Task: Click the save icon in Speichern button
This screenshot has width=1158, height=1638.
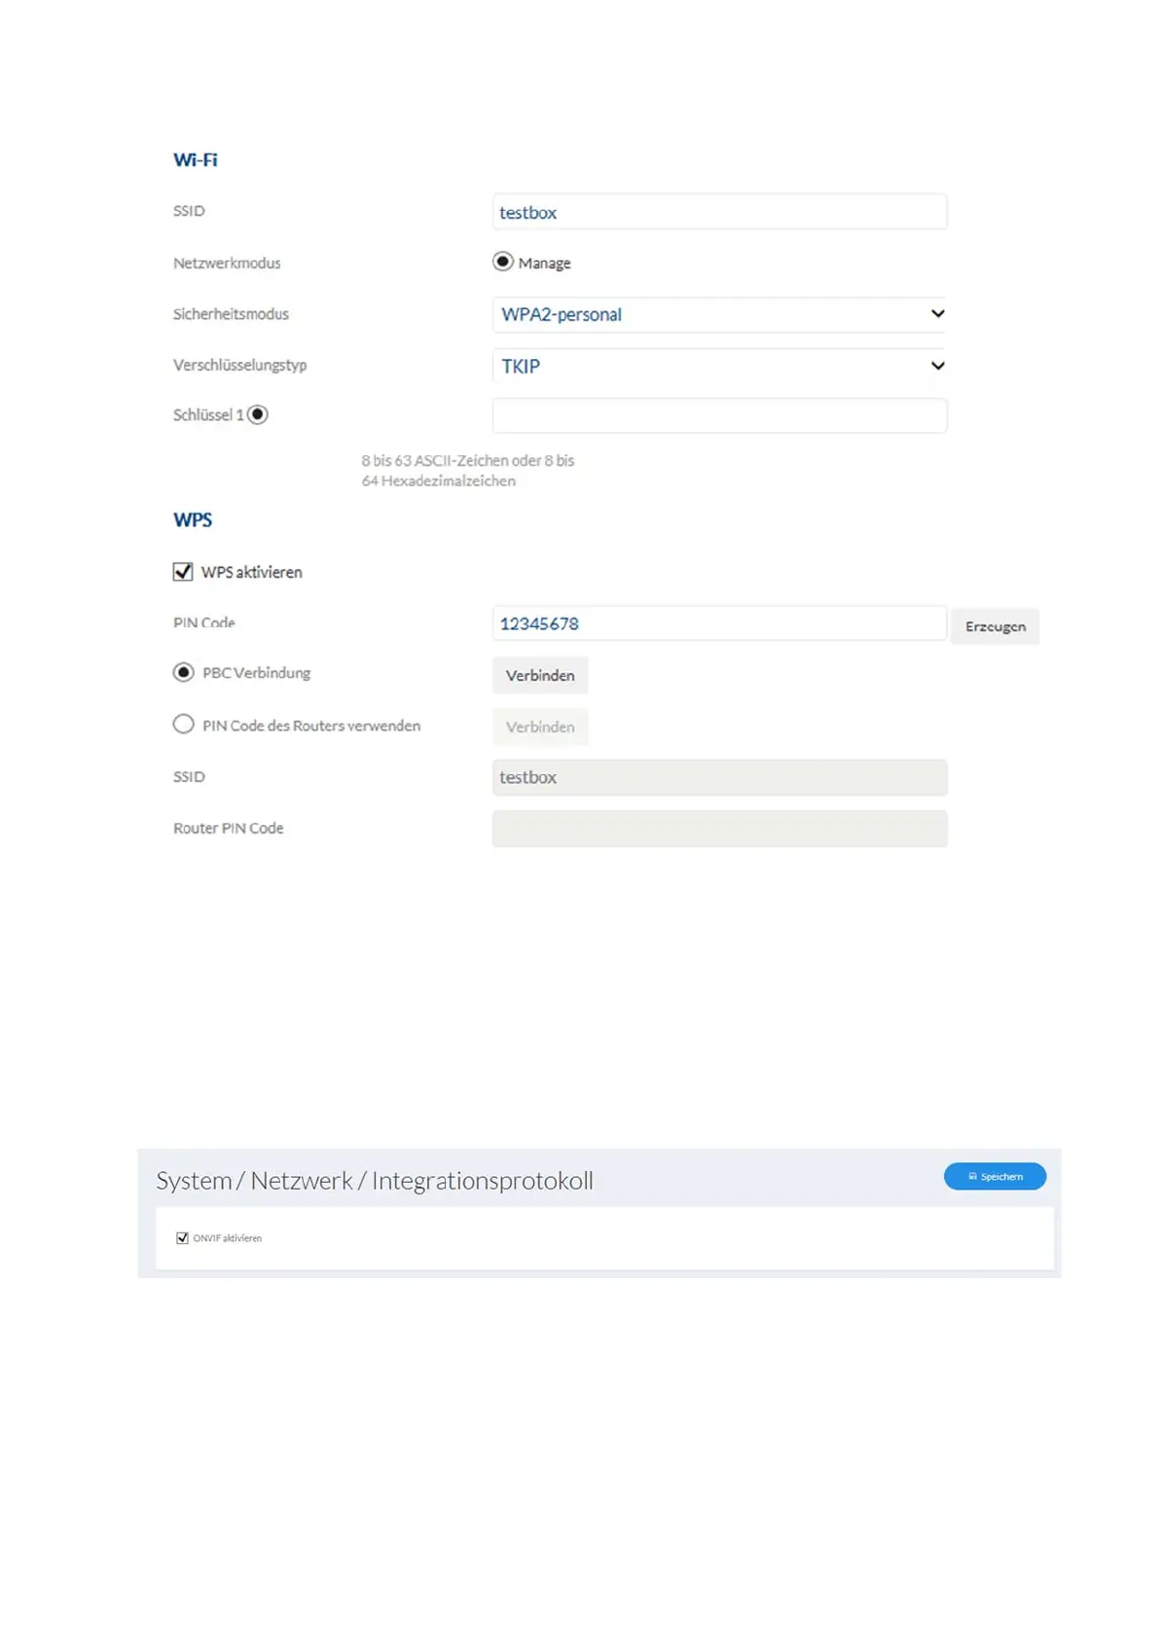Action: [972, 1176]
